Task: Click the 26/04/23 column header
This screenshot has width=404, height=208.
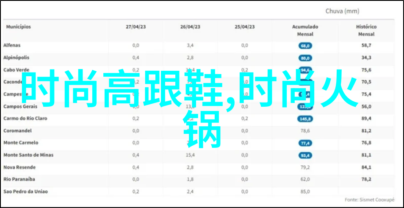Action: tap(190, 27)
